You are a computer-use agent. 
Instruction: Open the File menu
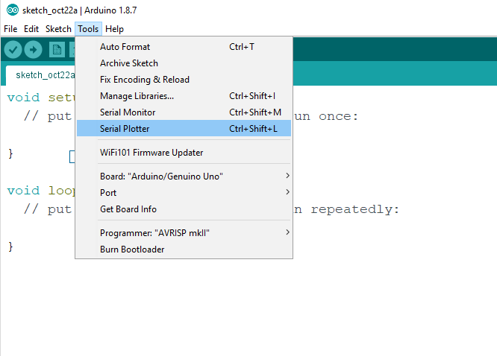10,29
